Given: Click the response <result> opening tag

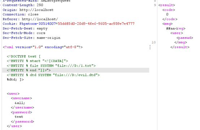Looking at the screenshot, I should coord(166,5).
